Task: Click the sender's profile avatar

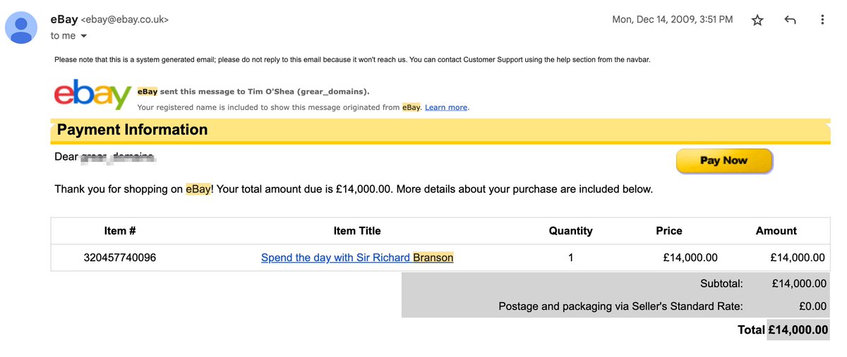Action: 21,27
